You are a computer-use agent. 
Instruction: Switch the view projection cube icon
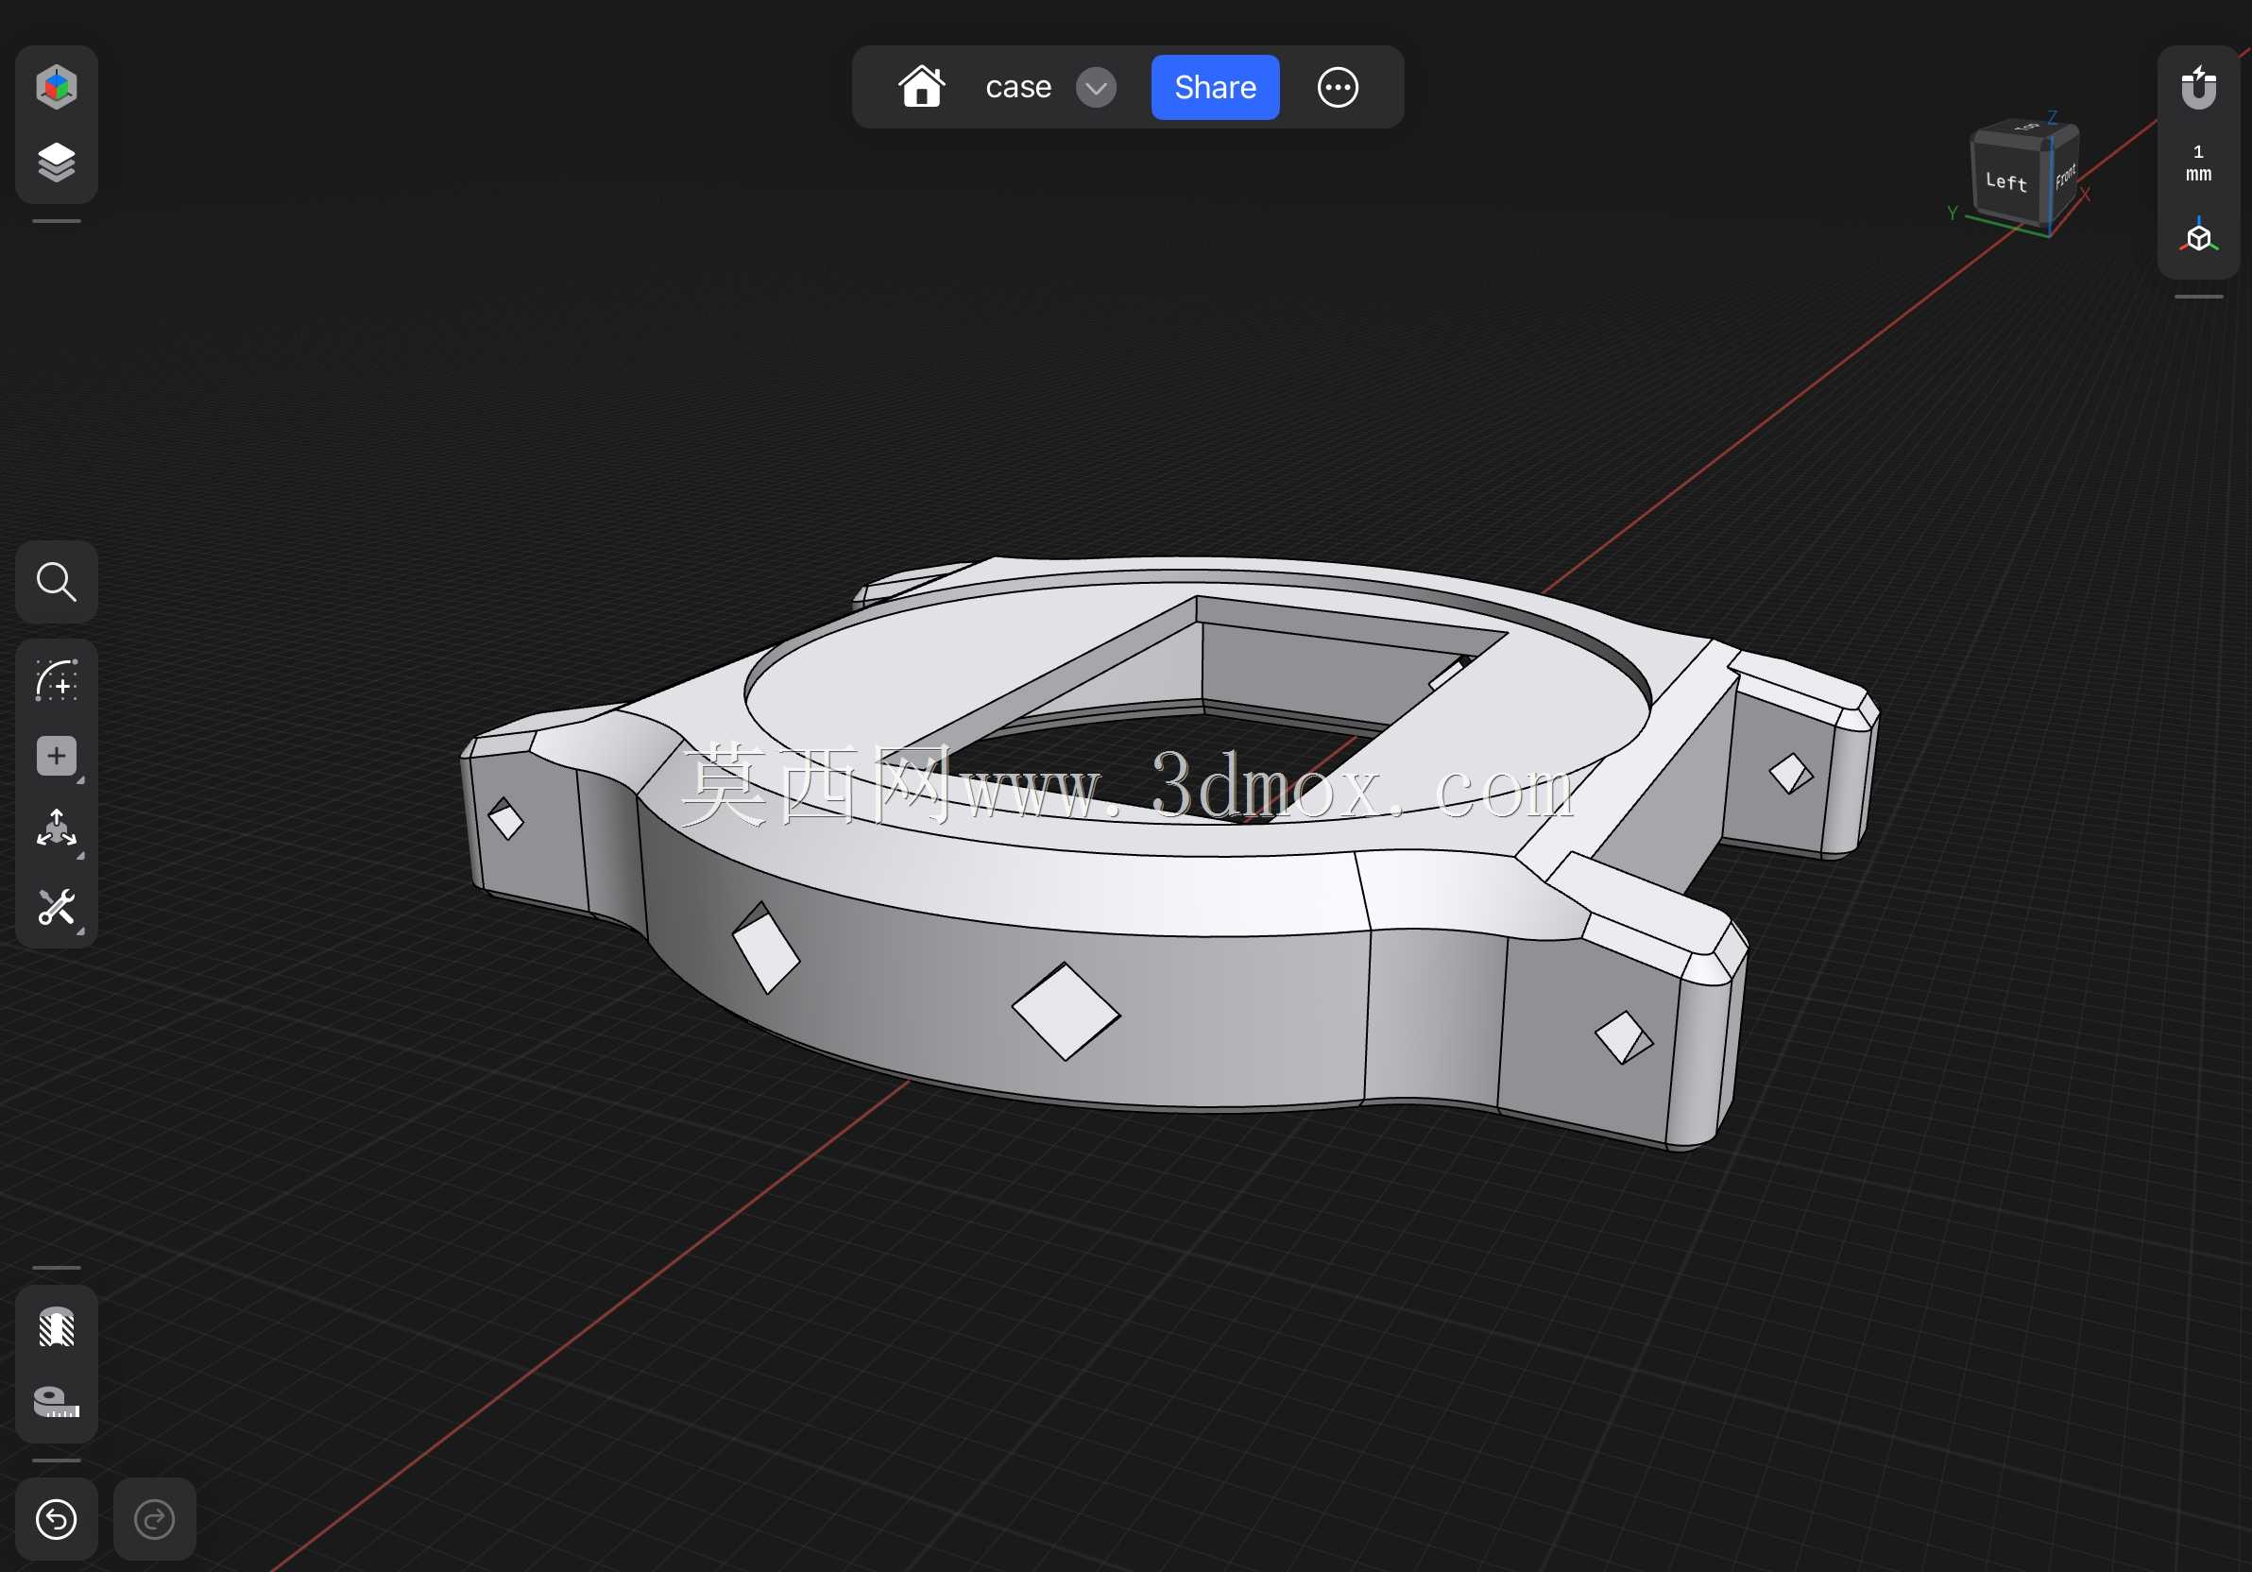click(x=2198, y=236)
